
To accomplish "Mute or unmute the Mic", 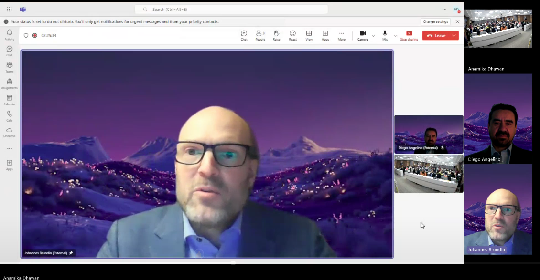I will (385, 35).
